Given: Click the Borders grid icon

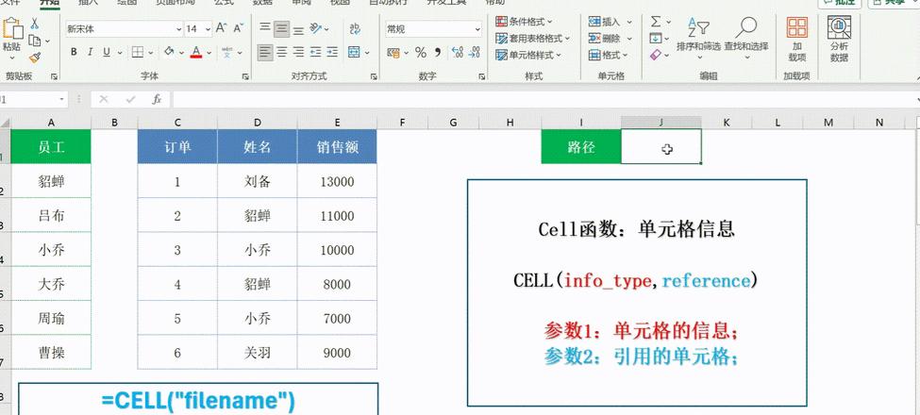Looking at the screenshot, I should (x=138, y=52).
